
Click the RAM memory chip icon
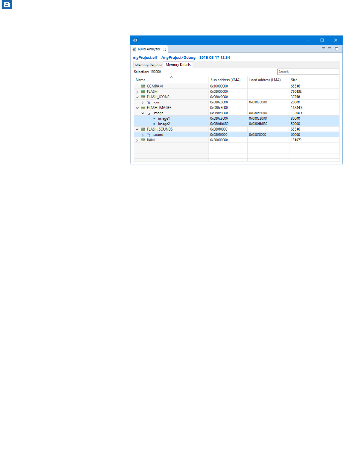pyautogui.click(x=143, y=140)
